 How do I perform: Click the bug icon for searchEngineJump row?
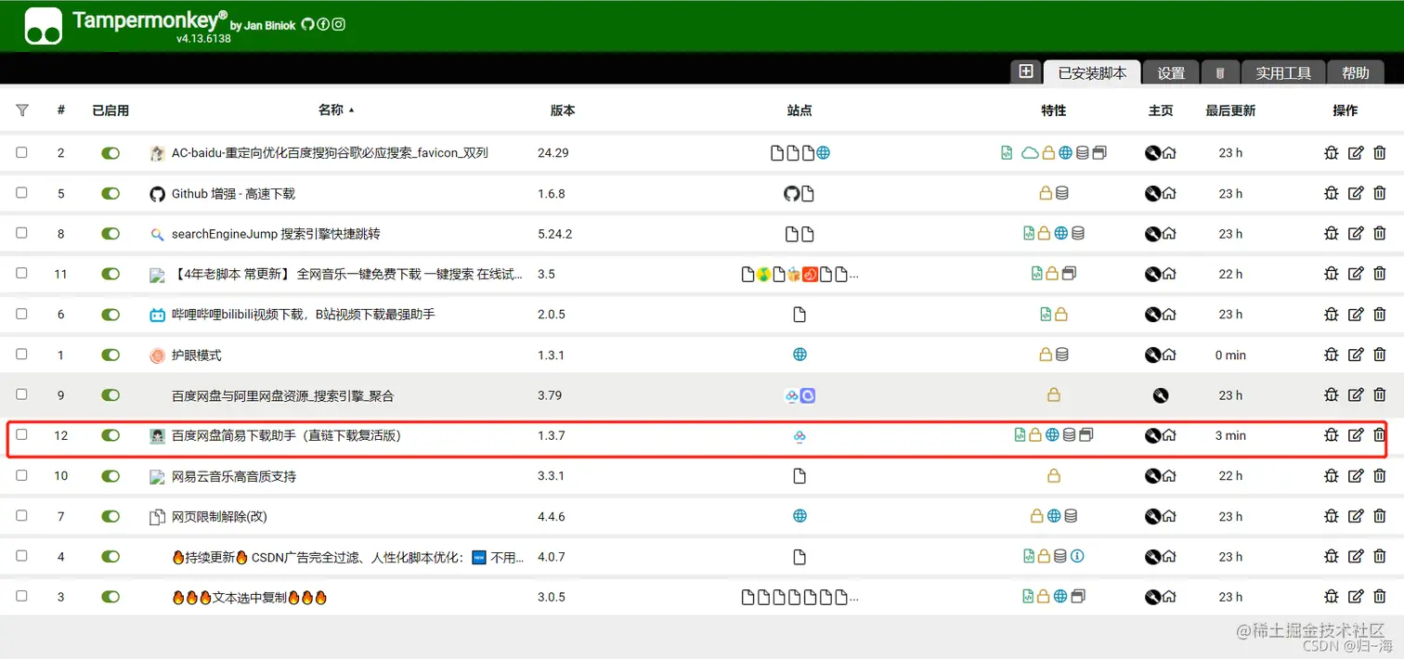pos(1331,234)
